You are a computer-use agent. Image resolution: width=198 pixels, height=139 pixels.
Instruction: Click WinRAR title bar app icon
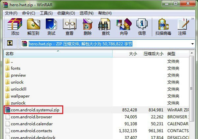(5, 5)
